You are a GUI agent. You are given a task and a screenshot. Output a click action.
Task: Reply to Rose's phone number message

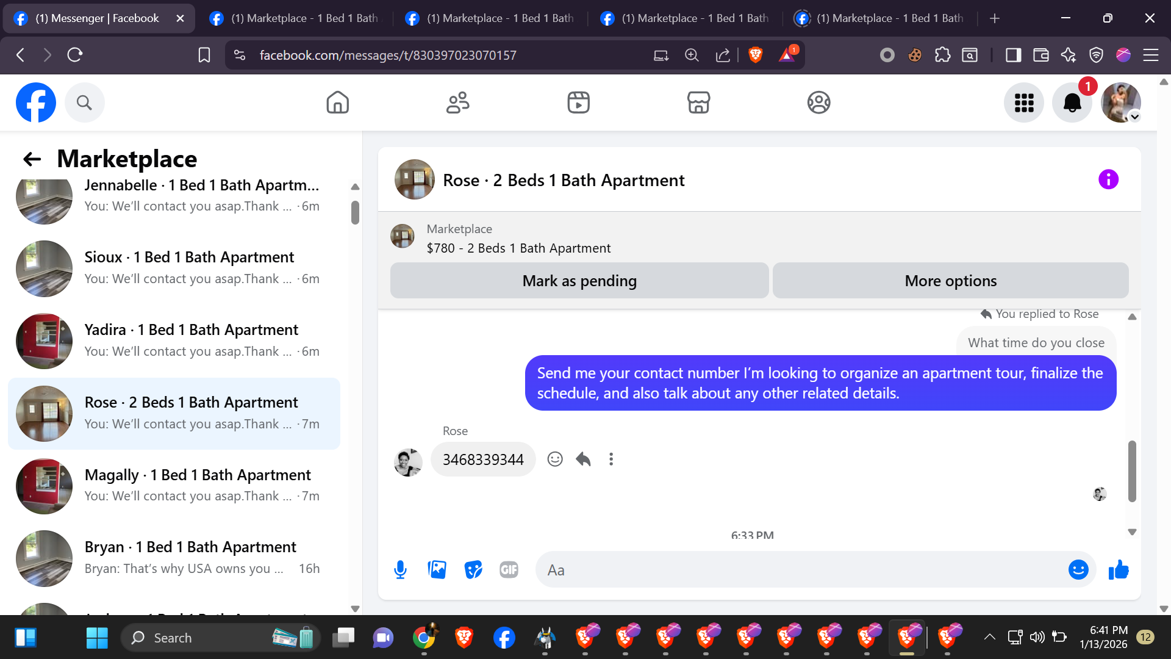click(583, 459)
